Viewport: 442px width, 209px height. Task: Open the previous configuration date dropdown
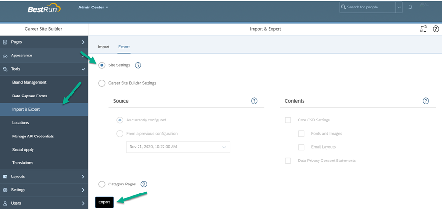pyautogui.click(x=178, y=147)
